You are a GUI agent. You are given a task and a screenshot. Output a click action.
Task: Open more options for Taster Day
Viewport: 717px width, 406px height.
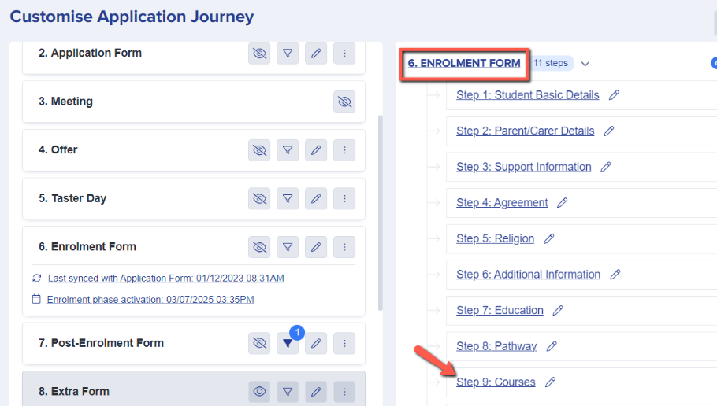click(x=344, y=199)
